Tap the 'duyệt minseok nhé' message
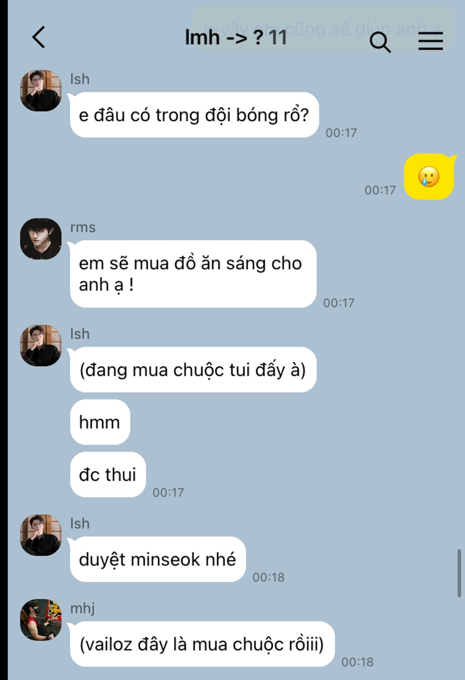 [x=158, y=559]
